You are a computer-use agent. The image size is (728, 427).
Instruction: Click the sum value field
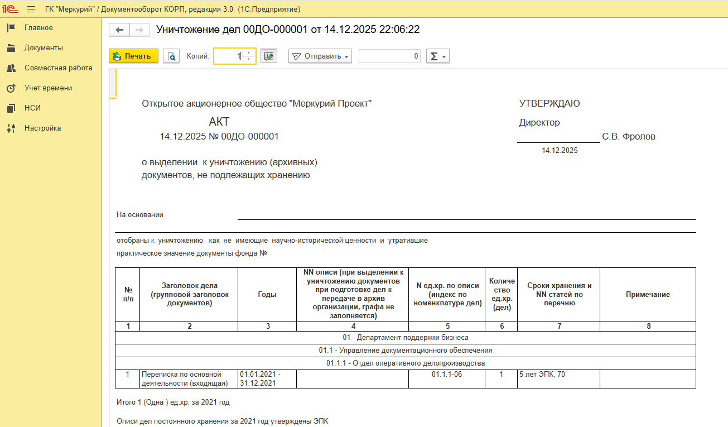click(389, 56)
